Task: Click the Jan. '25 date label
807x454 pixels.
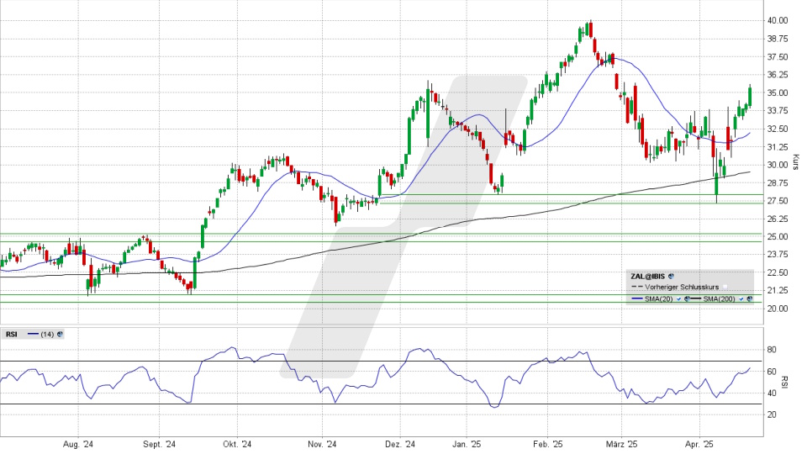Action: 467,444
